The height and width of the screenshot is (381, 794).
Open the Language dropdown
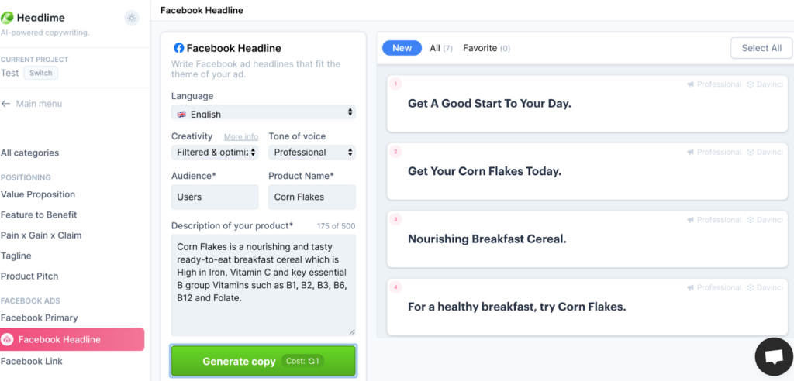(x=264, y=113)
